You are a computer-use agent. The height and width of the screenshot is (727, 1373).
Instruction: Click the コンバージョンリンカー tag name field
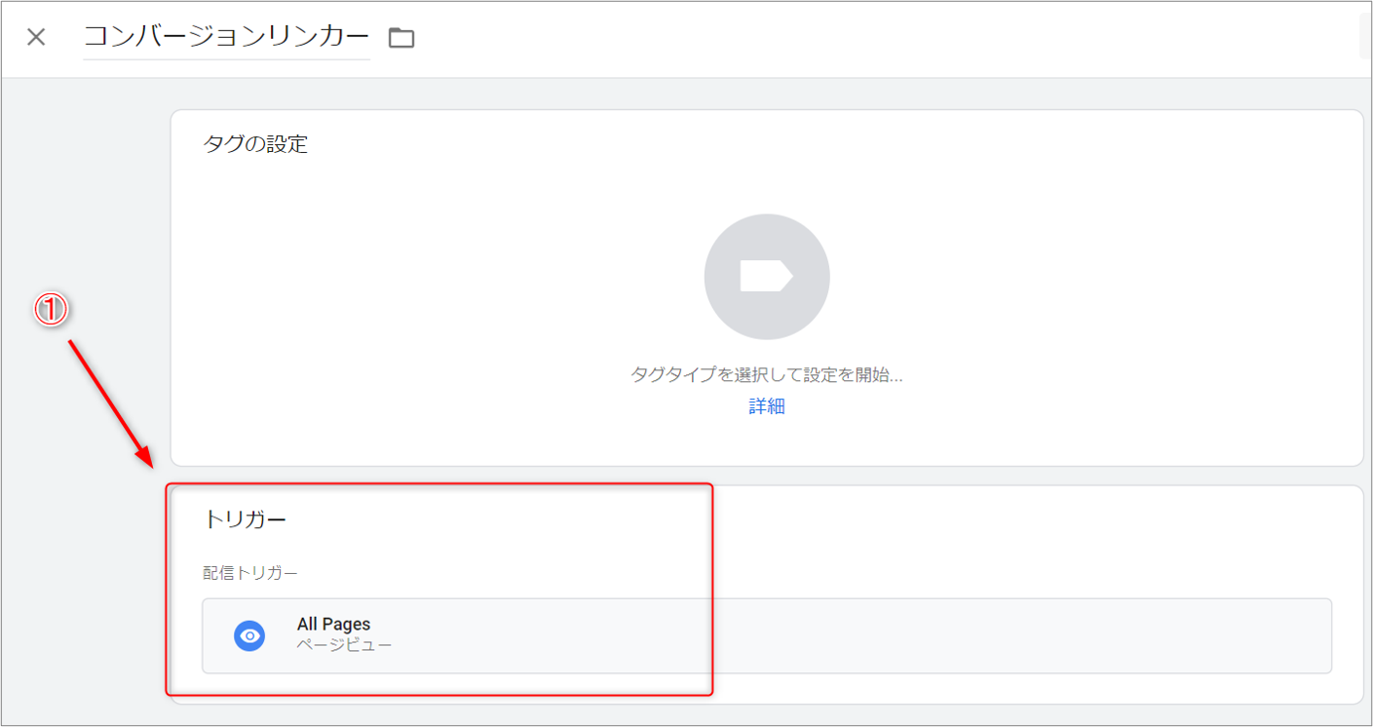point(226,37)
